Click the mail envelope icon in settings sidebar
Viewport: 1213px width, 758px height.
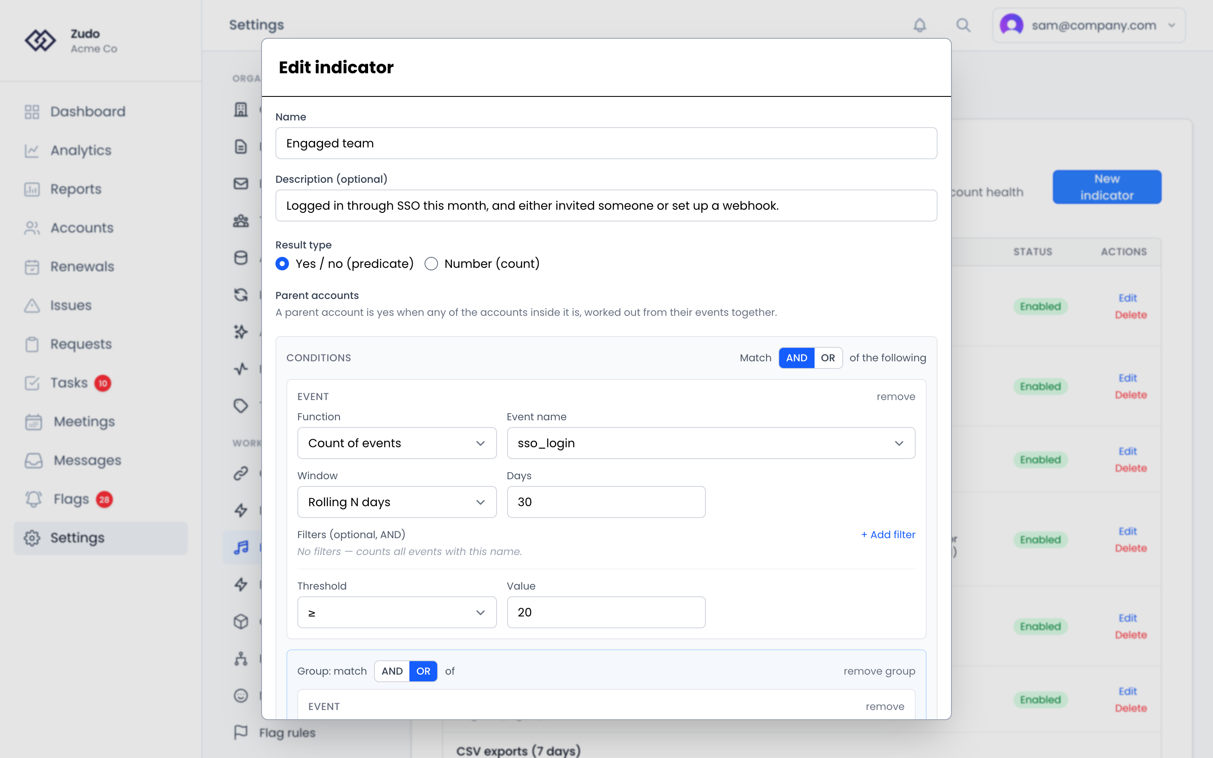(x=241, y=184)
